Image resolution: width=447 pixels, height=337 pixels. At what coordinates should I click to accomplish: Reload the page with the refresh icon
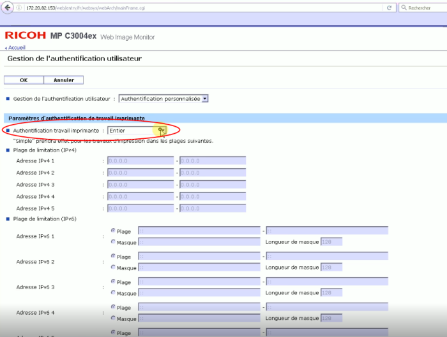[x=390, y=8]
